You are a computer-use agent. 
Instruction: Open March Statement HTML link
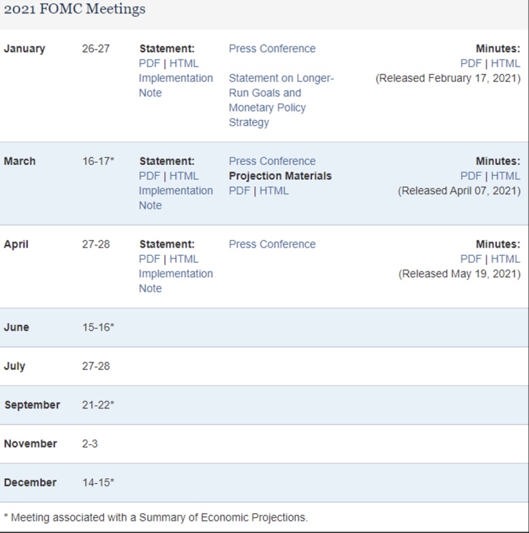tap(184, 176)
